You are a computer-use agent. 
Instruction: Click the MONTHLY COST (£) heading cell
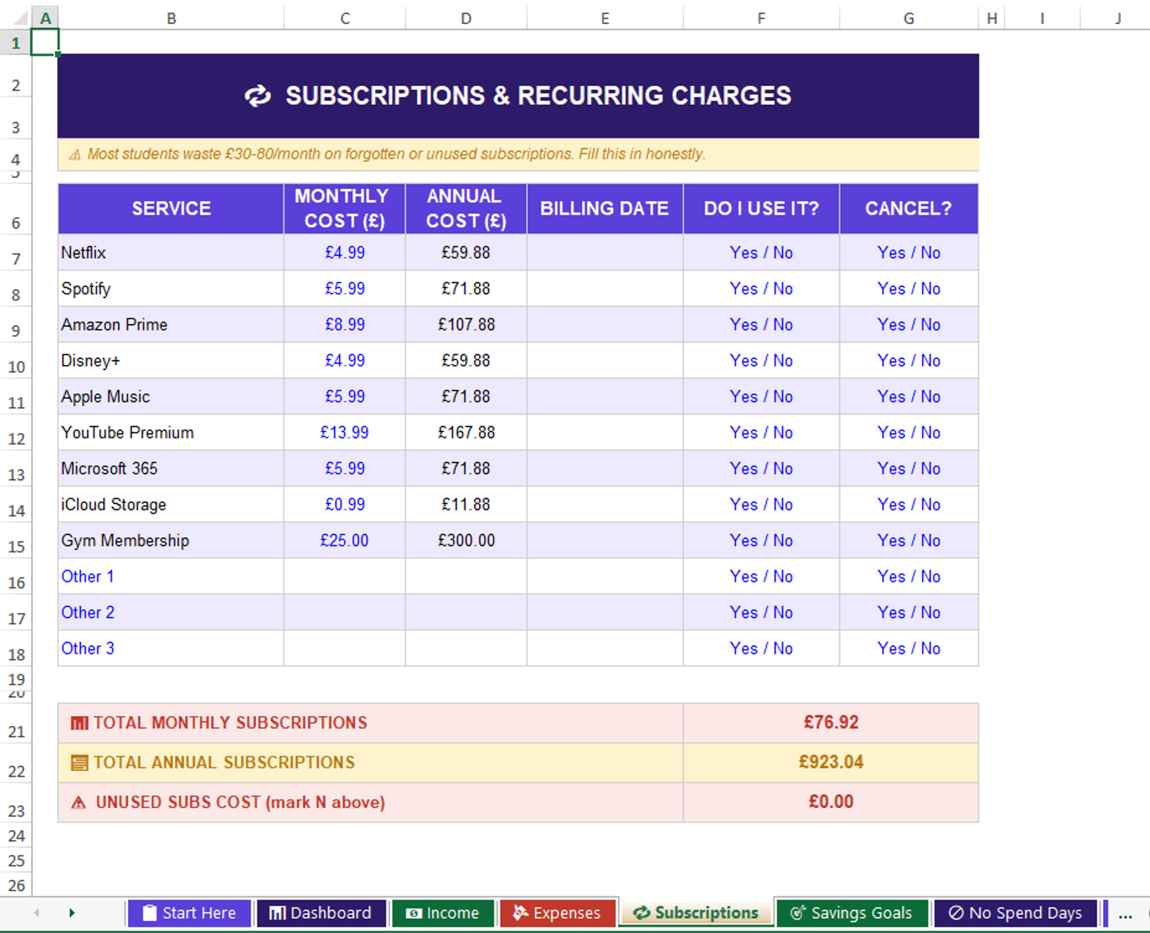pos(345,209)
